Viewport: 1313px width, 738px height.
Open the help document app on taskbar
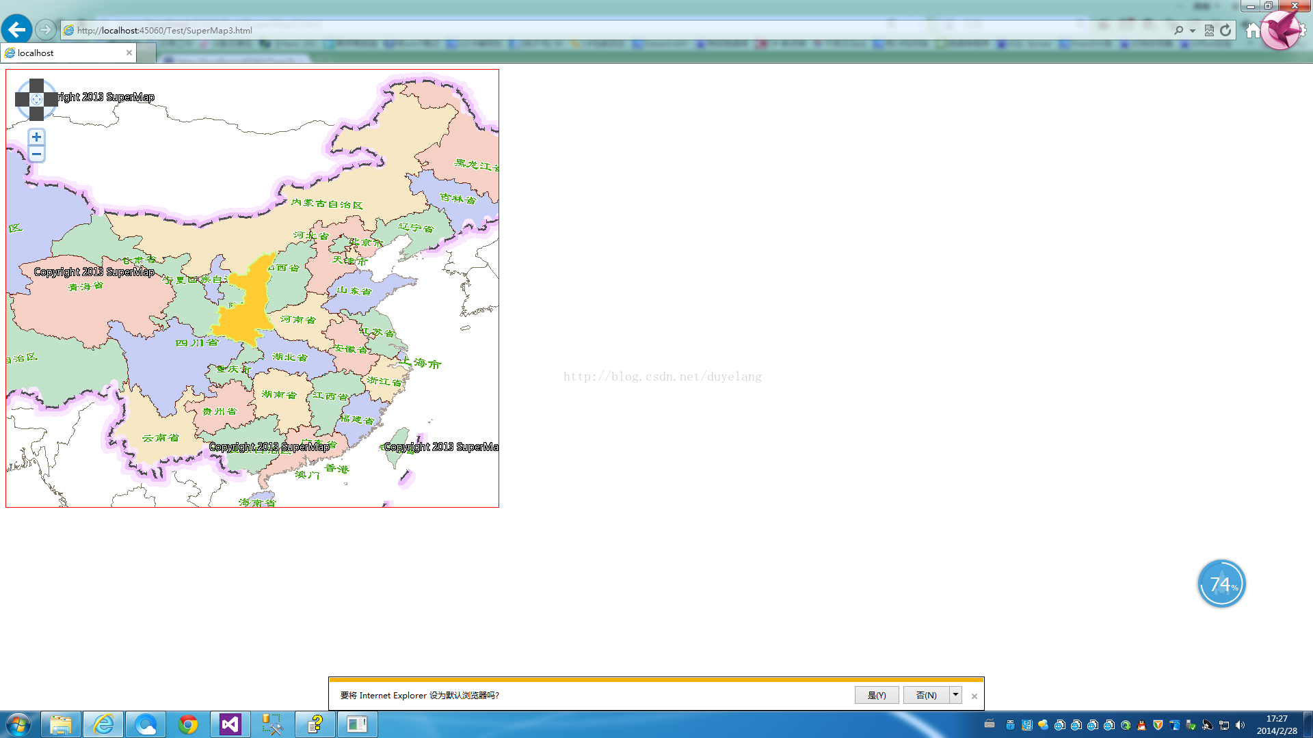[315, 724]
